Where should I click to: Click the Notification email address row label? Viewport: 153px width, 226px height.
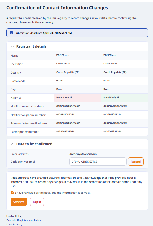(x=27, y=106)
